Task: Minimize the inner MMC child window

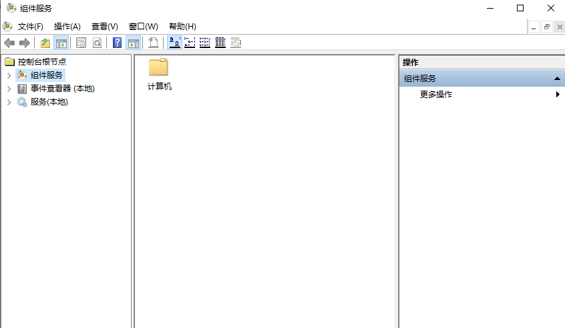Action: click(x=534, y=27)
